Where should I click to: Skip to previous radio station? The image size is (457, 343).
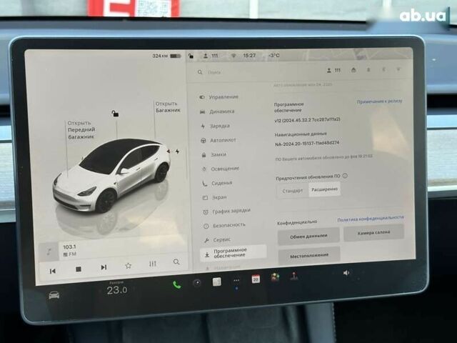coord(53,272)
